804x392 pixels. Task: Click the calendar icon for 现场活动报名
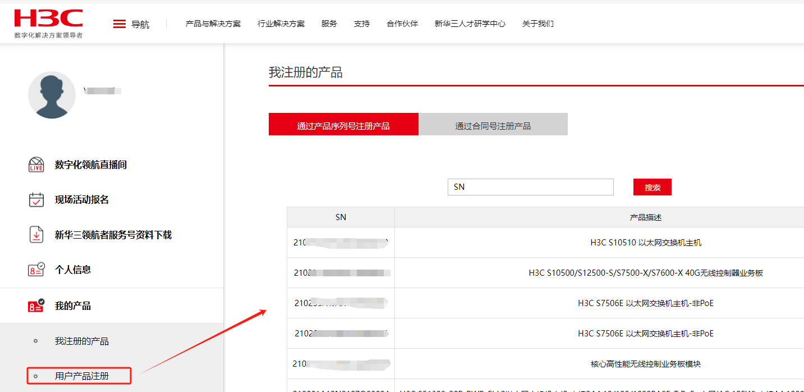tap(36, 199)
